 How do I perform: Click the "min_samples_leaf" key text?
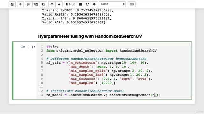click(87, 75)
